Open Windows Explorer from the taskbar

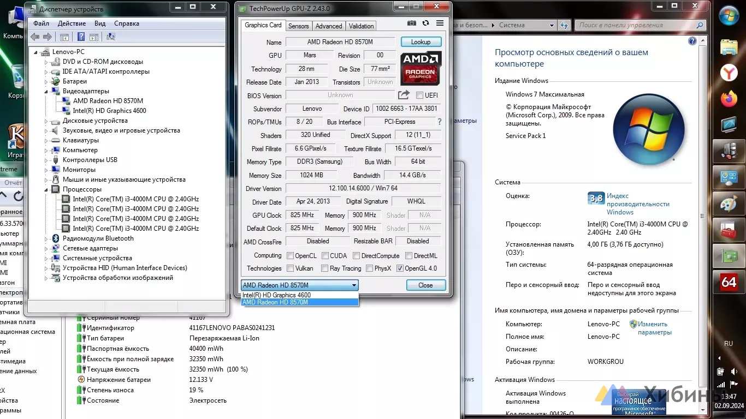(729, 47)
